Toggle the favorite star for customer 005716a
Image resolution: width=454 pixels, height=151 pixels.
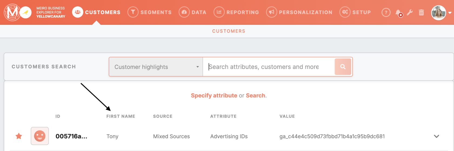click(x=19, y=136)
